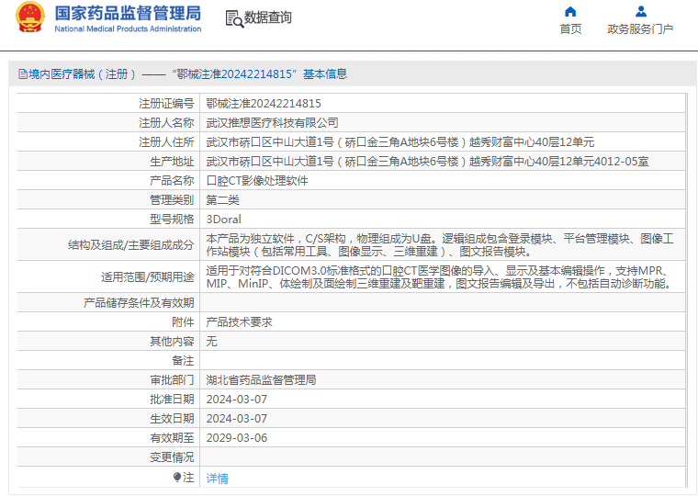This screenshot has height=496, width=698.
Task: Click the 备注 label
Action: coord(183,361)
